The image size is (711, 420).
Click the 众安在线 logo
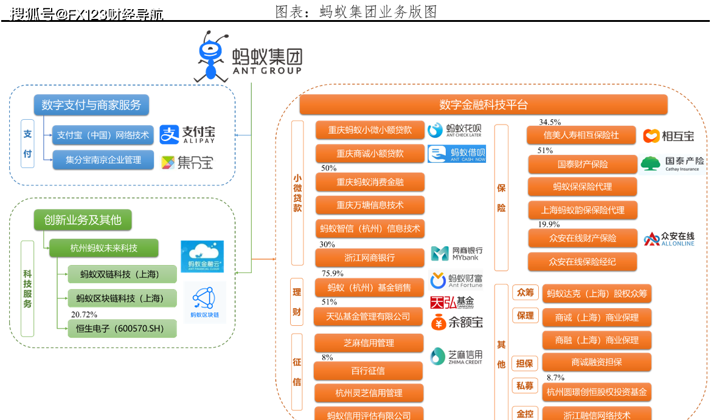pos(669,239)
